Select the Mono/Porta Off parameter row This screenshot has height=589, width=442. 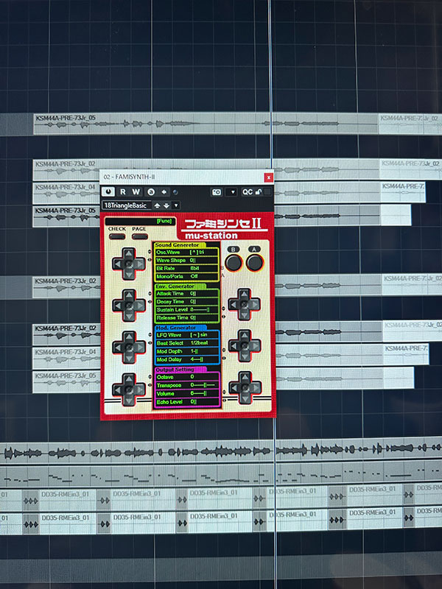click(187, 277)
